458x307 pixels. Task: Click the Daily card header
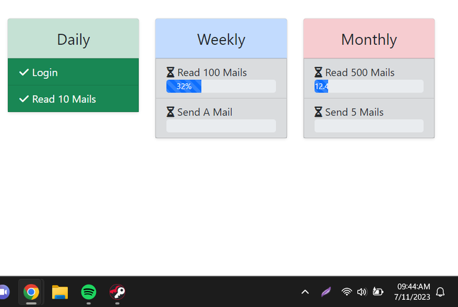click(x=73, y=38)
